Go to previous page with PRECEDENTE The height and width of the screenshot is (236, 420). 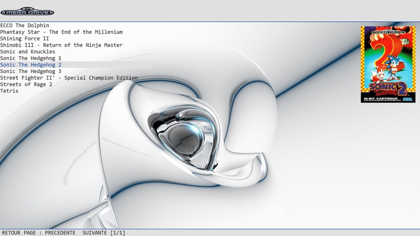tap(60, 233)
